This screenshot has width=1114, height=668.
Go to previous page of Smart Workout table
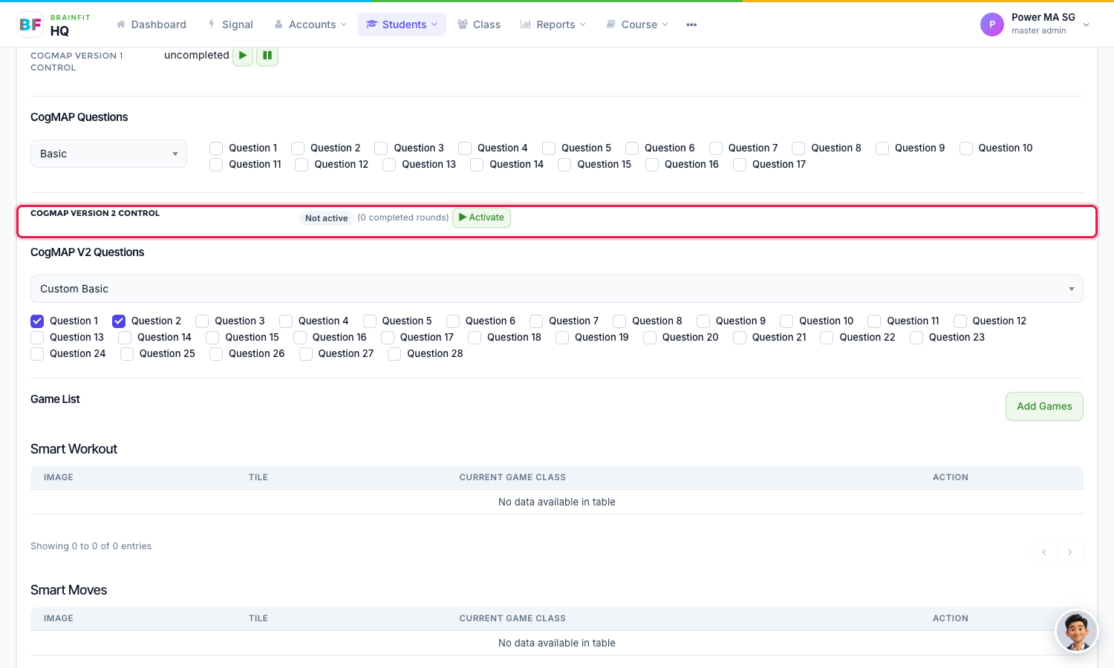(x=1044, y=551)
